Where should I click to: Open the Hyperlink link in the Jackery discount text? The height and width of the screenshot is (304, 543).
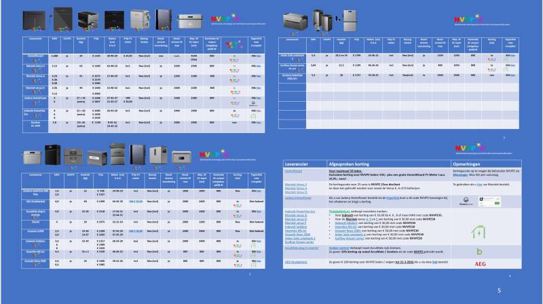(x=393, y=198)
